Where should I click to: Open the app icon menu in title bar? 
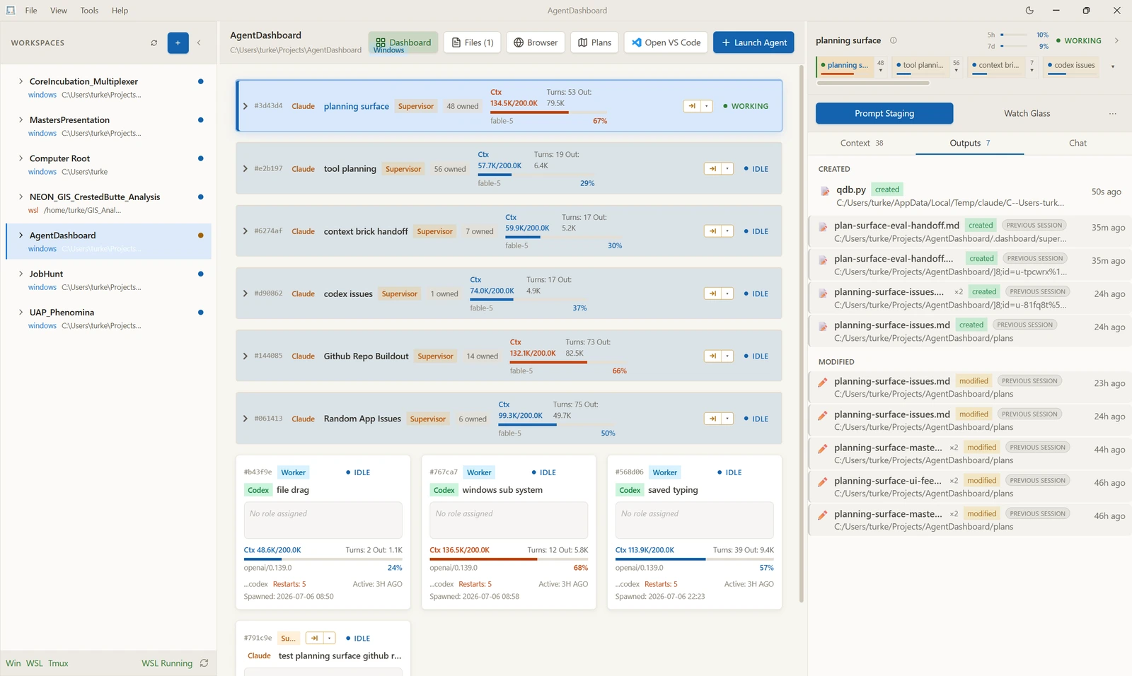pos(11,11)
